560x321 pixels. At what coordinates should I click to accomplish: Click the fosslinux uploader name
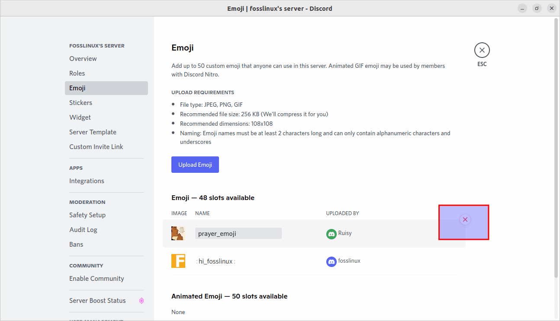point(349,261)
